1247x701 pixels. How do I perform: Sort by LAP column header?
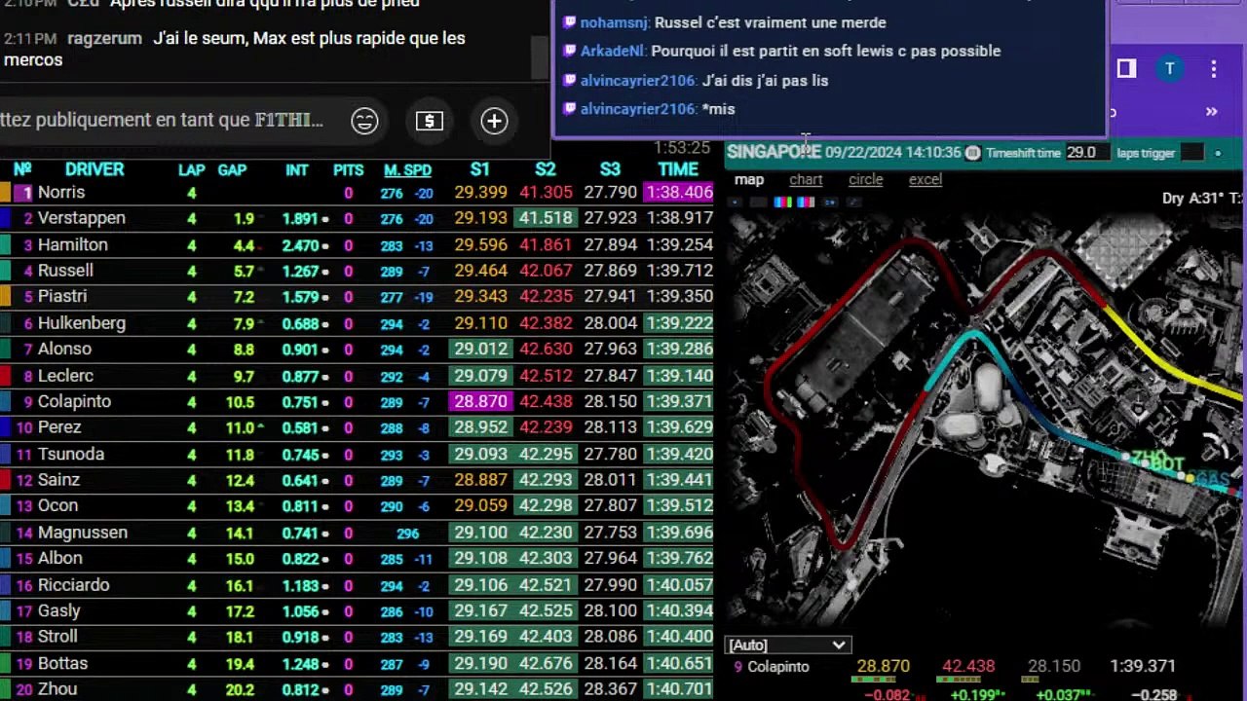pos(191,169)
